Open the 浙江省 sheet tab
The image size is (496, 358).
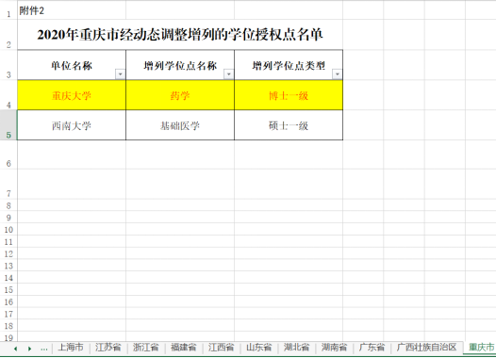point(146,348)
